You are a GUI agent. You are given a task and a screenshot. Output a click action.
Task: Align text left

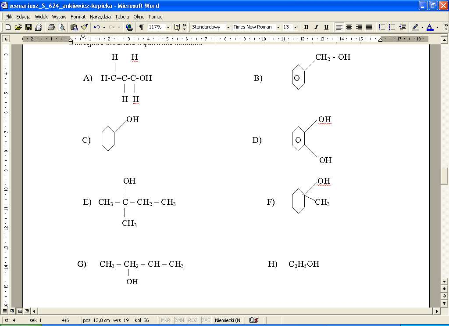[339, 27]
